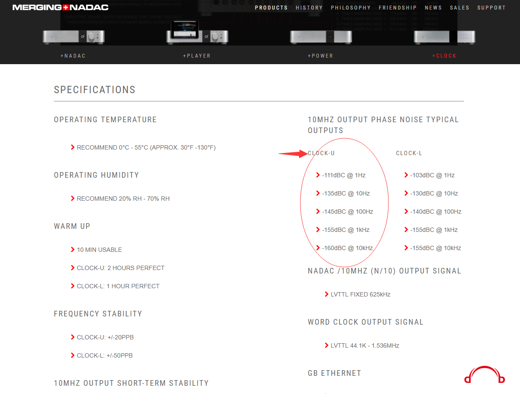Select CLOCK-L -155dBC @ 10kHz value
Image resolution: width=520 pixels, height=394 pixels.
(x=435, y=248)
